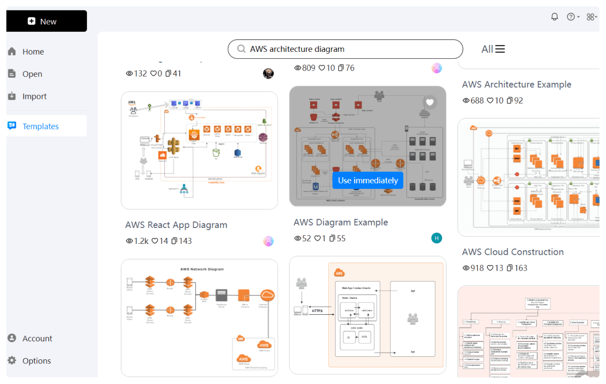Open the pink author avatar beside 809 views
The image size is (606, 384).
[x=437, y=68]
